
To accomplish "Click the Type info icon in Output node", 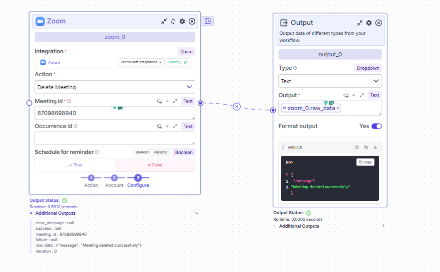I will point(295,68).
